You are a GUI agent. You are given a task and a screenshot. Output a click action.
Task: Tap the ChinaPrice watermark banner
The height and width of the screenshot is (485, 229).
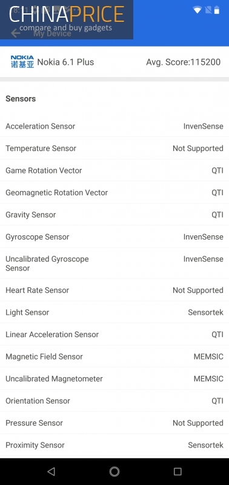click(x=67, y=19)
